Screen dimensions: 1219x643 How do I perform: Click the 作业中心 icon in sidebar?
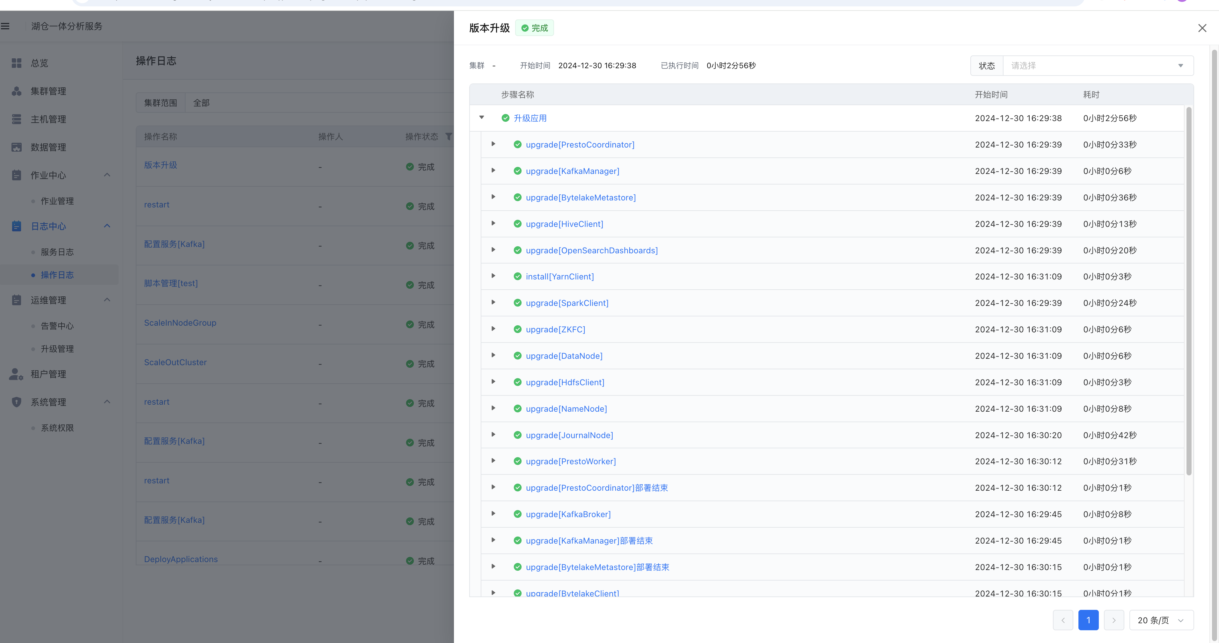(17, 175)
